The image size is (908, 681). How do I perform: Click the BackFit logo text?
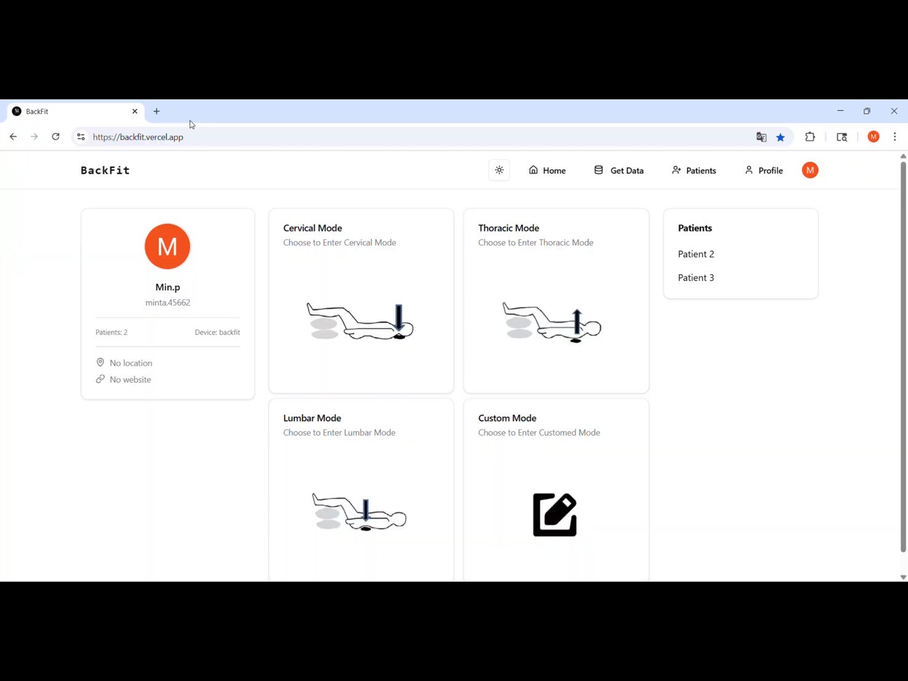105,170
